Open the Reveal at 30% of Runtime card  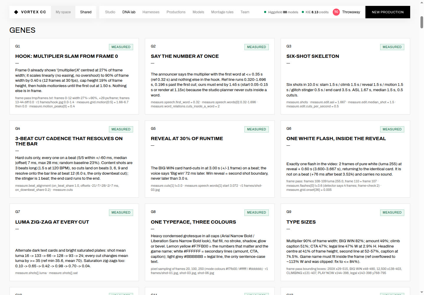210,159
